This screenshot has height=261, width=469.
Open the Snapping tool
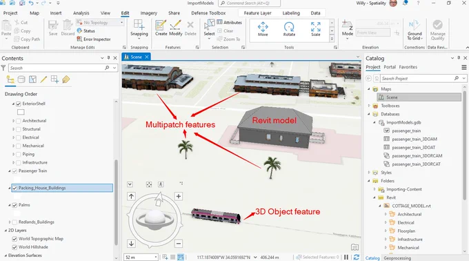[x=139, y=29]
